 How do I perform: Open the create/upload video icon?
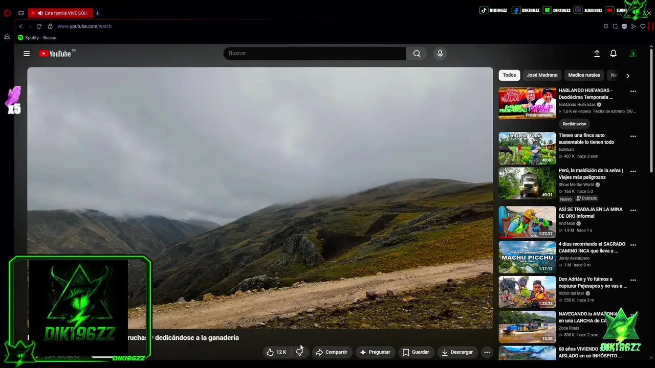(597, 53)
